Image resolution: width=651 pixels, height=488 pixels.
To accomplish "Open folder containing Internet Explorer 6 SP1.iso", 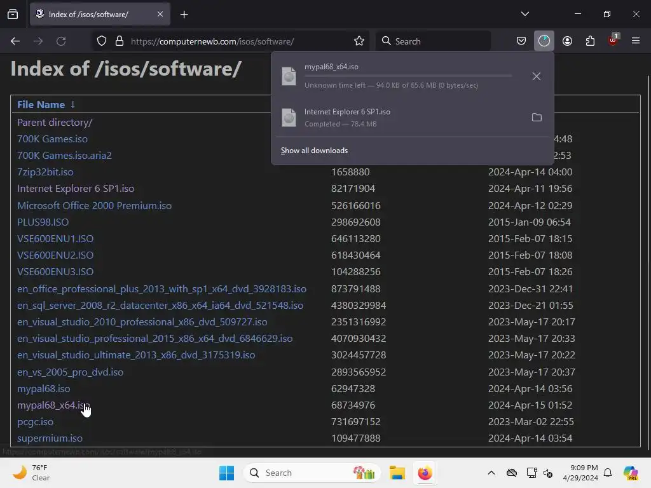I will (x=537, y=118).
